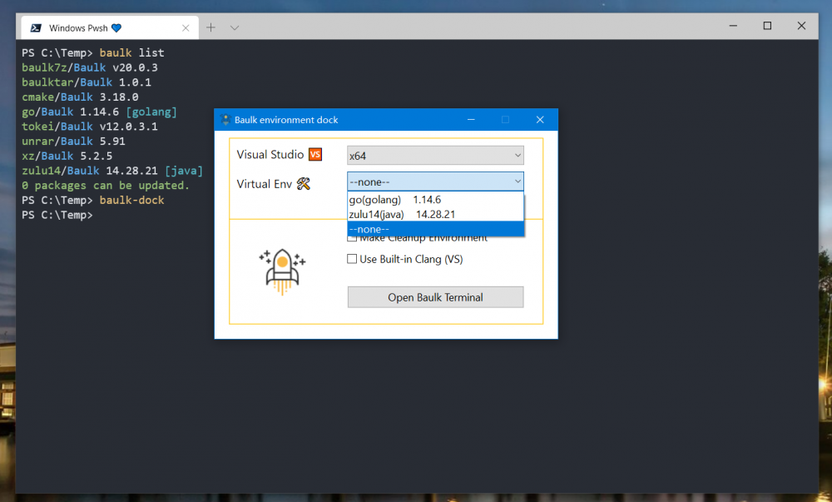Choose go(golang) 1.14.6 from the list

436,200
